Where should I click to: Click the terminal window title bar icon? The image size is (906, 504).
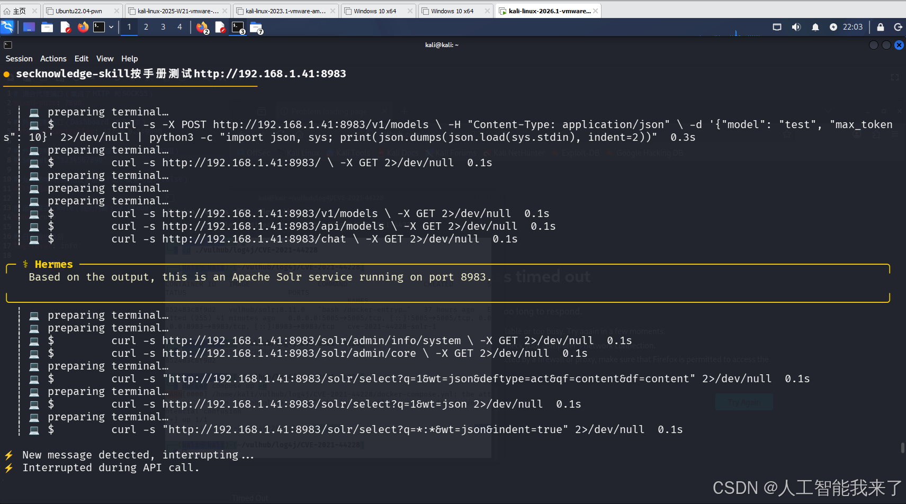(x=8, y=45)
